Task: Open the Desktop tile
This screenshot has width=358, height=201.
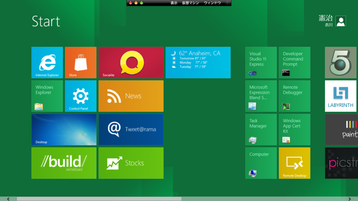Action: click(x=64, y=130)
